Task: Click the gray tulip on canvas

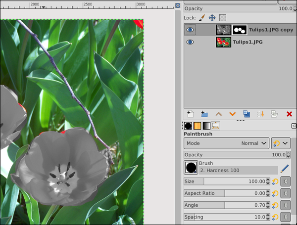Action: 62,167
